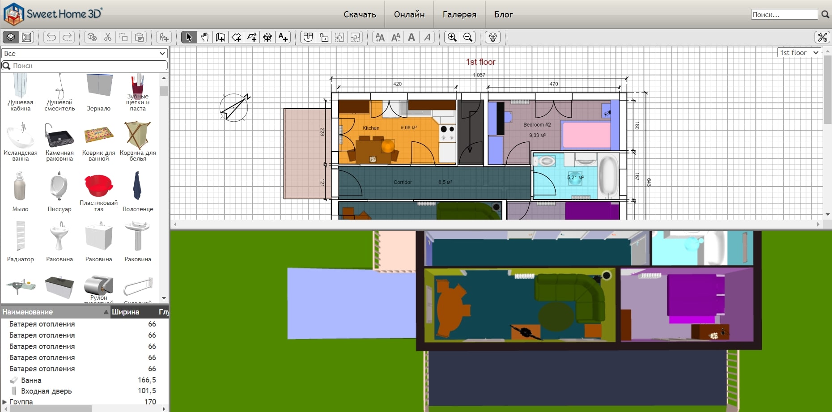Click the Paste clipboard icon
The image size is (832, 412).
[x=140, y=37]
